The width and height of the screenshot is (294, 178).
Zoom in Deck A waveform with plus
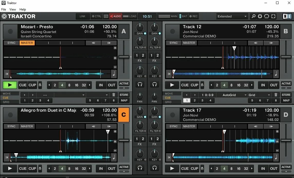tap(115, 48)
